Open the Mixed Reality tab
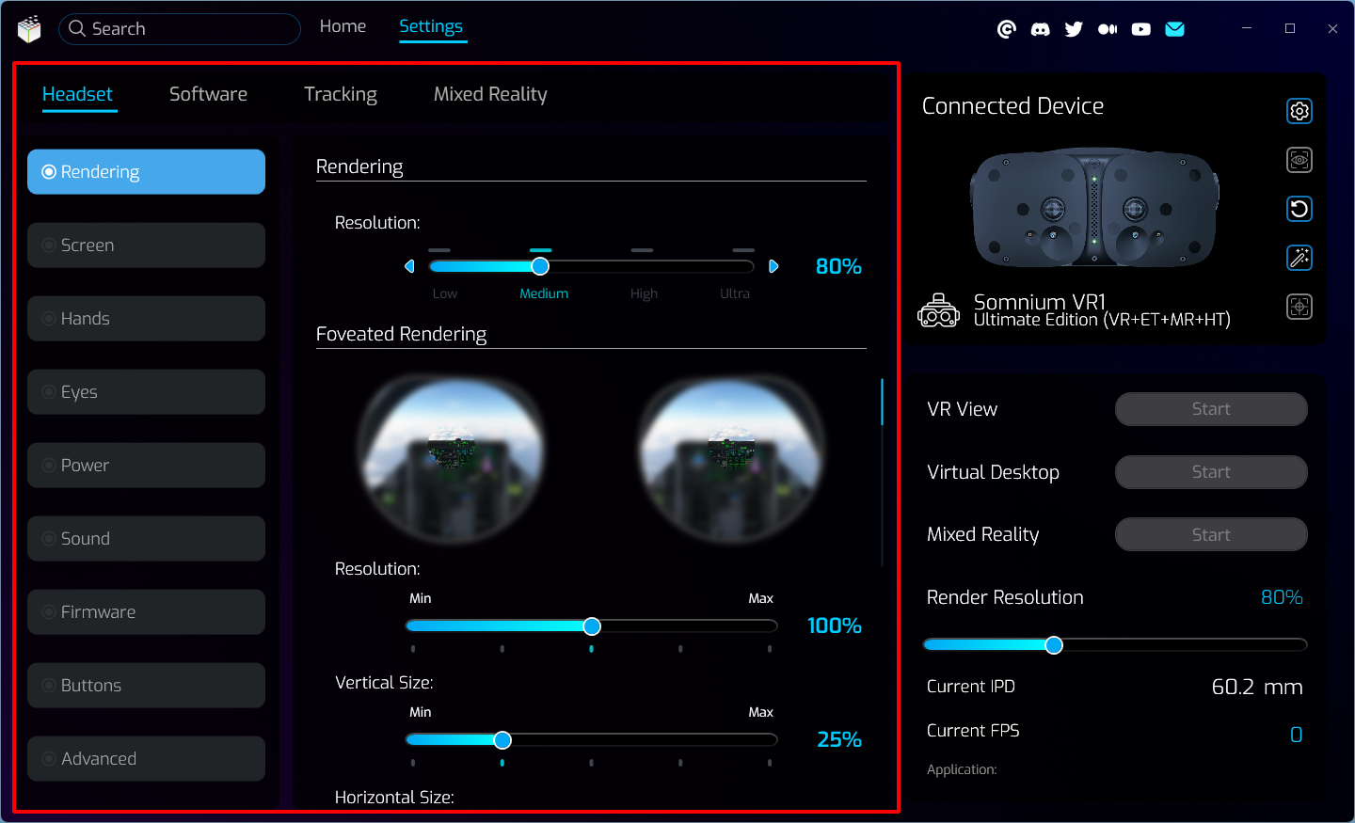 (489, 94)
